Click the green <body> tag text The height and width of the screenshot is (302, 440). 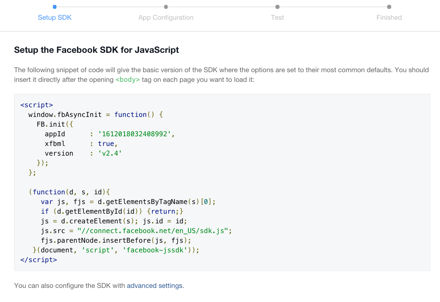point(128,80)
